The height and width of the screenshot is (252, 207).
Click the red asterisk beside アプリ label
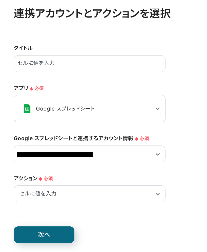click(31, 89)
